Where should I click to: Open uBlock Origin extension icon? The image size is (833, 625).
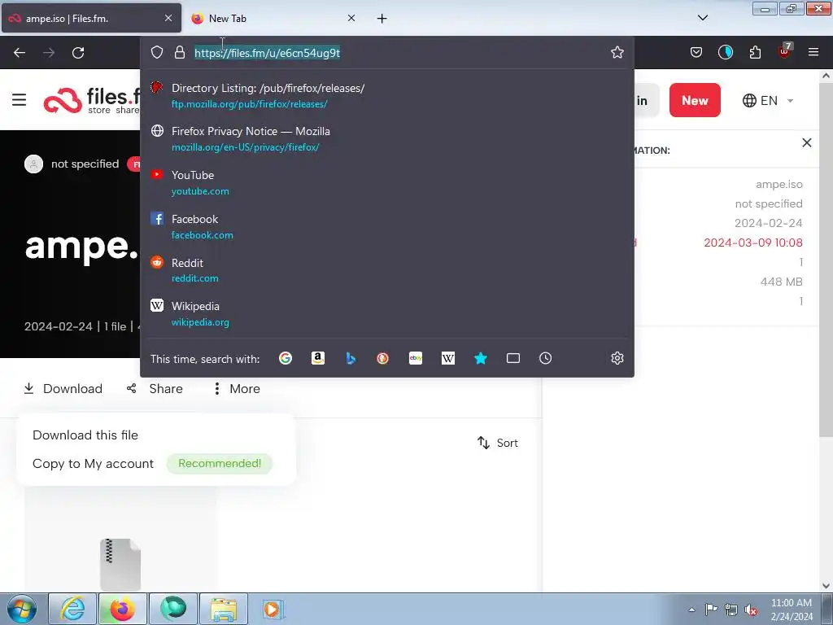(785, 51)
